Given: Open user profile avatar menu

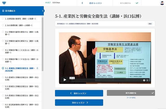Looking at the screenshot, I should click(162, 3).
